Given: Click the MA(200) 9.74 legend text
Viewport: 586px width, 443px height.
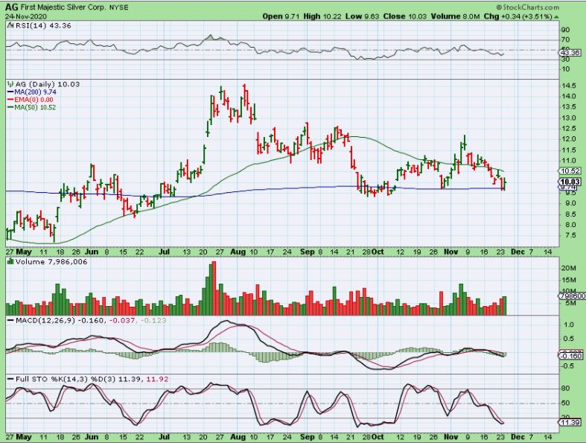Looking at the screenshot, I should point(36,92).
